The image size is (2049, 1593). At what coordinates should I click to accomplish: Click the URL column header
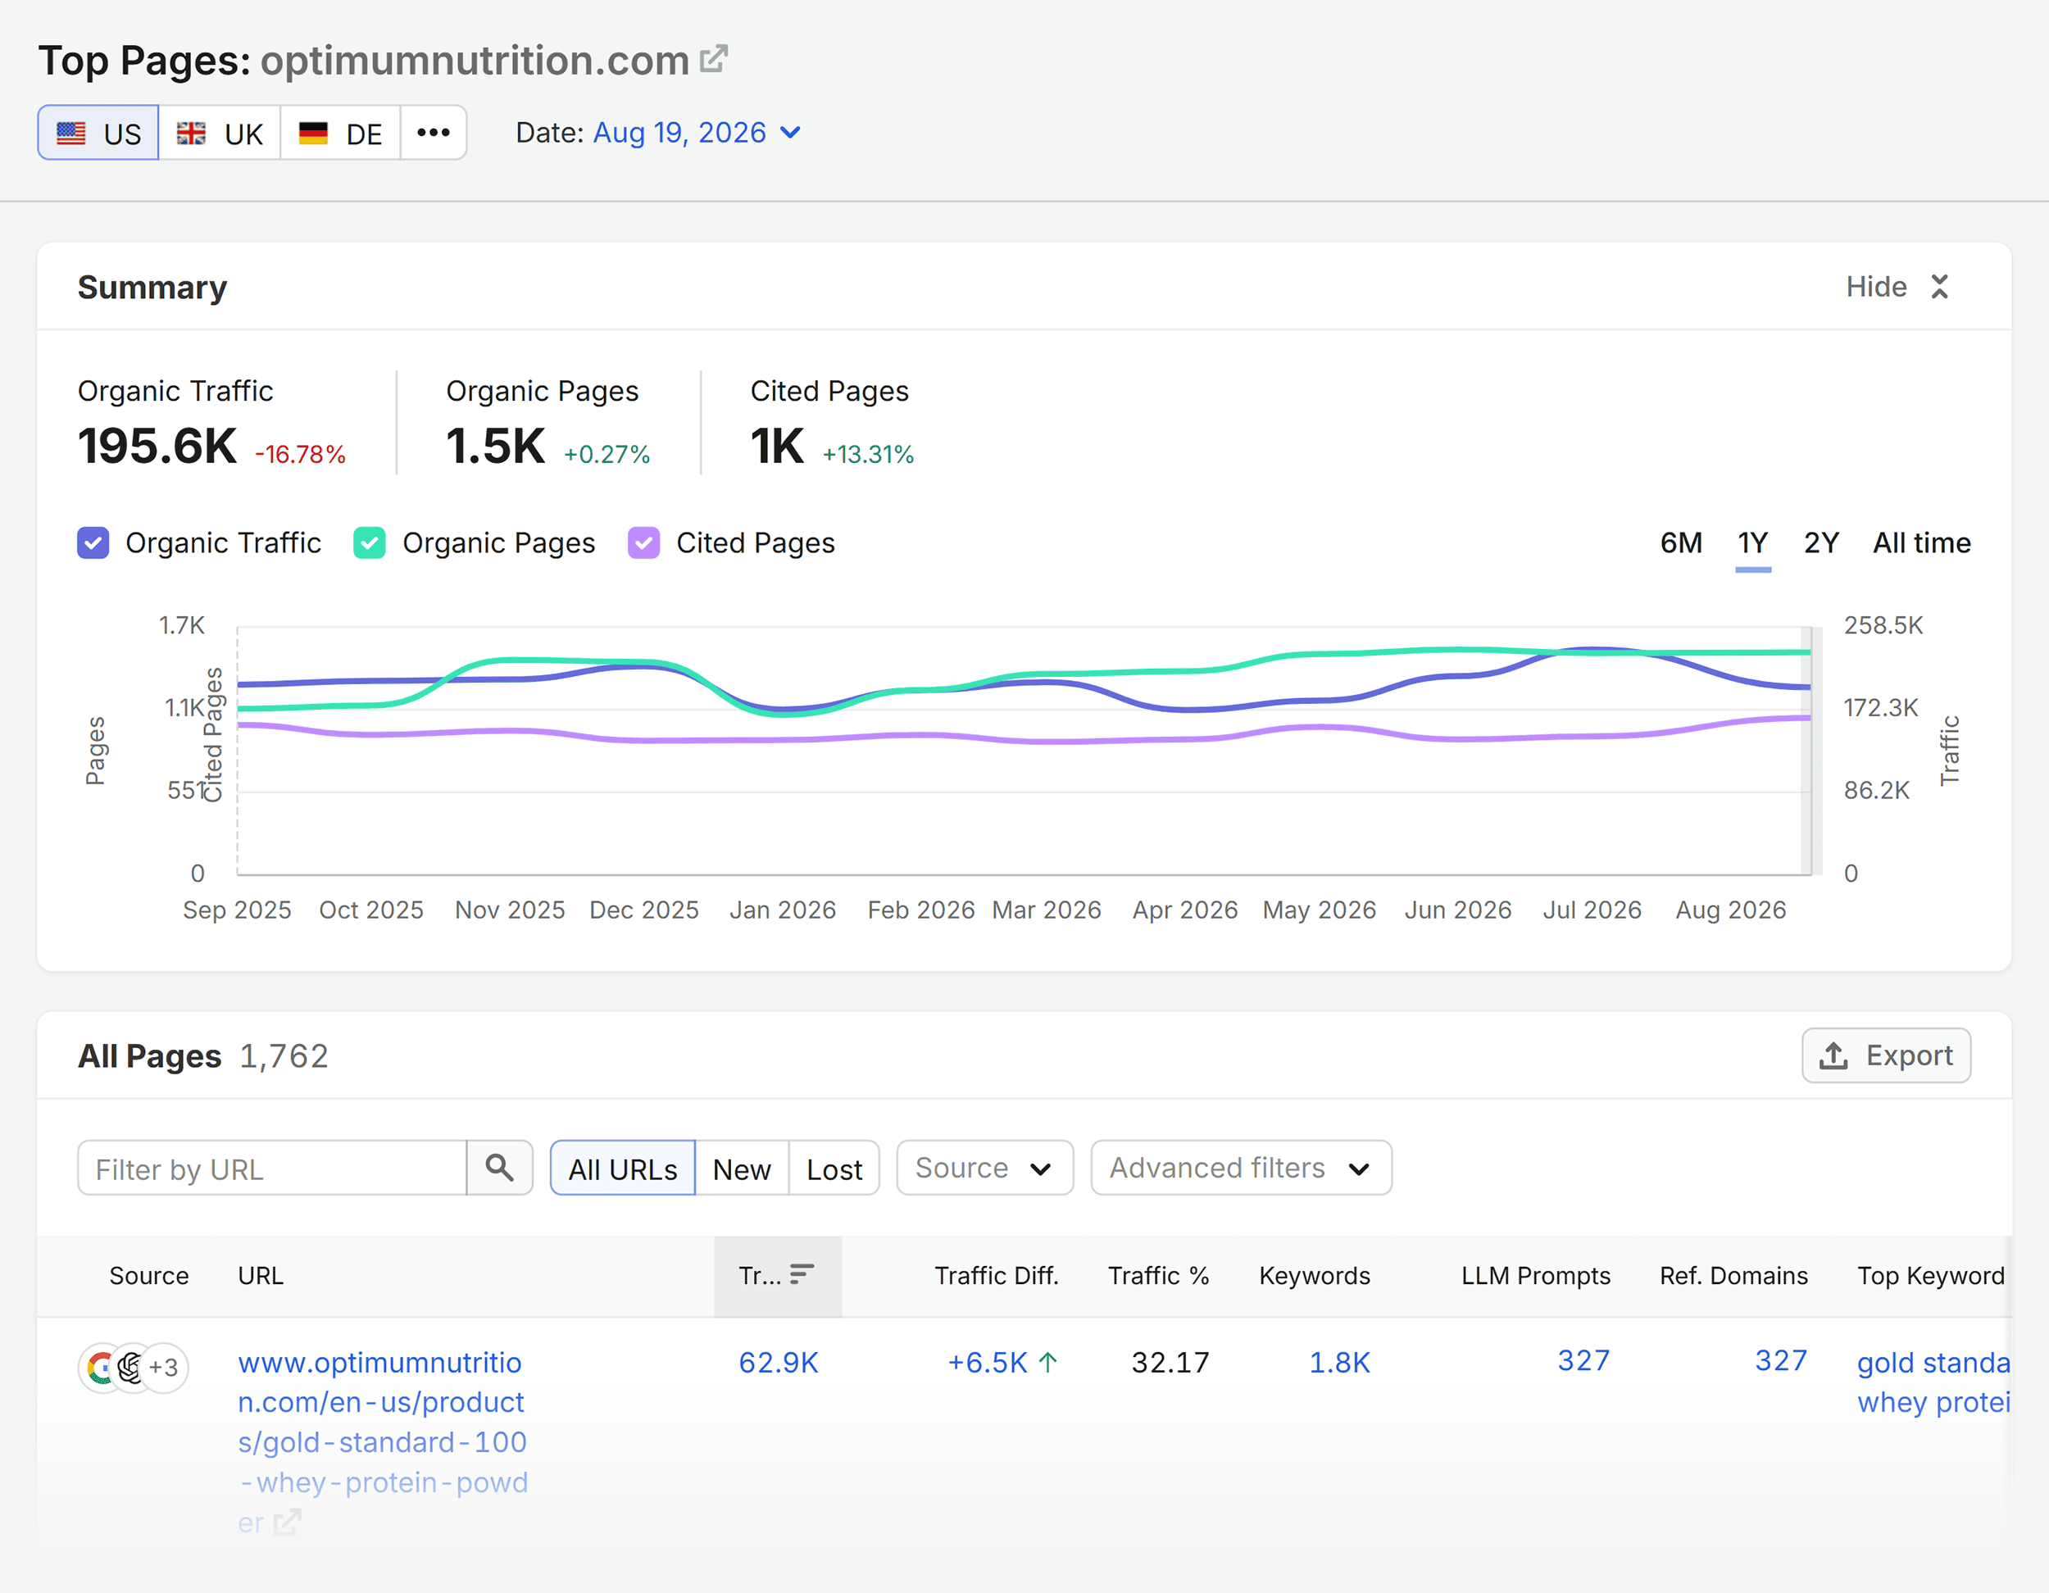(x=260, y=1276)
